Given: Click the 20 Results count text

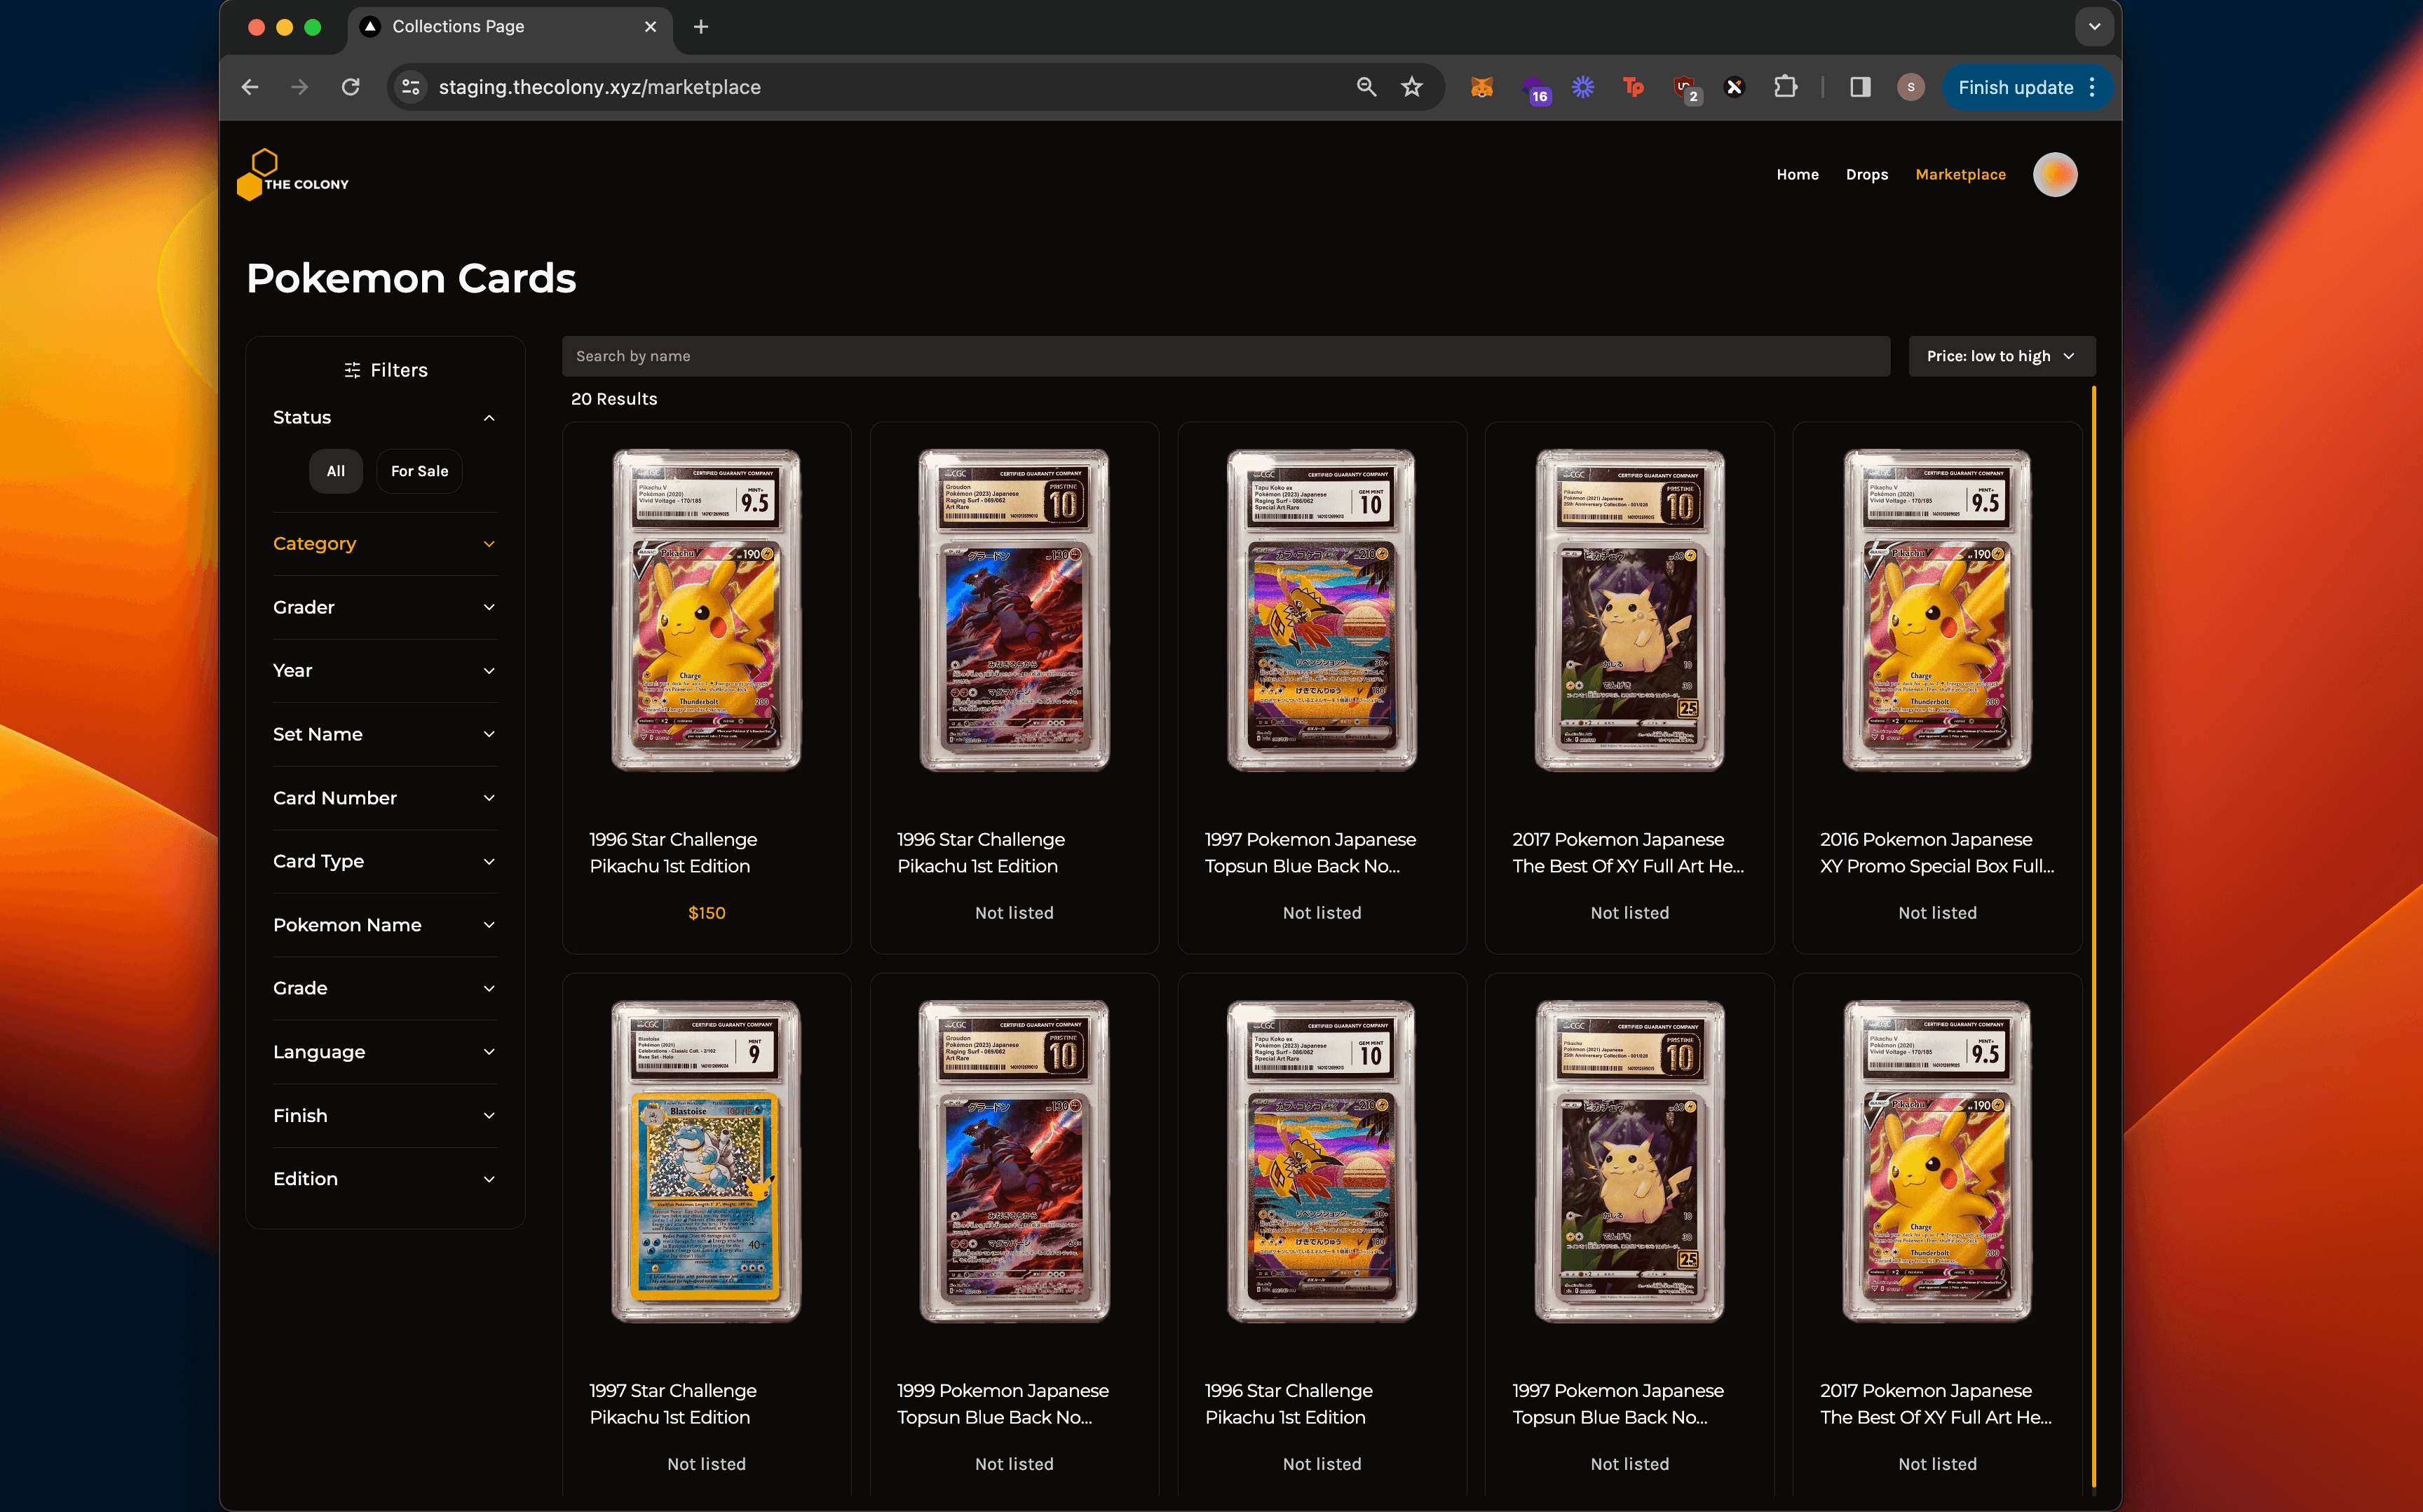Looking at the screenshot, I should pos(613,399).
